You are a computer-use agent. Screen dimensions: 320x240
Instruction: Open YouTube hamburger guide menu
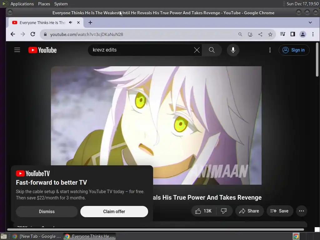click(17, 50)
